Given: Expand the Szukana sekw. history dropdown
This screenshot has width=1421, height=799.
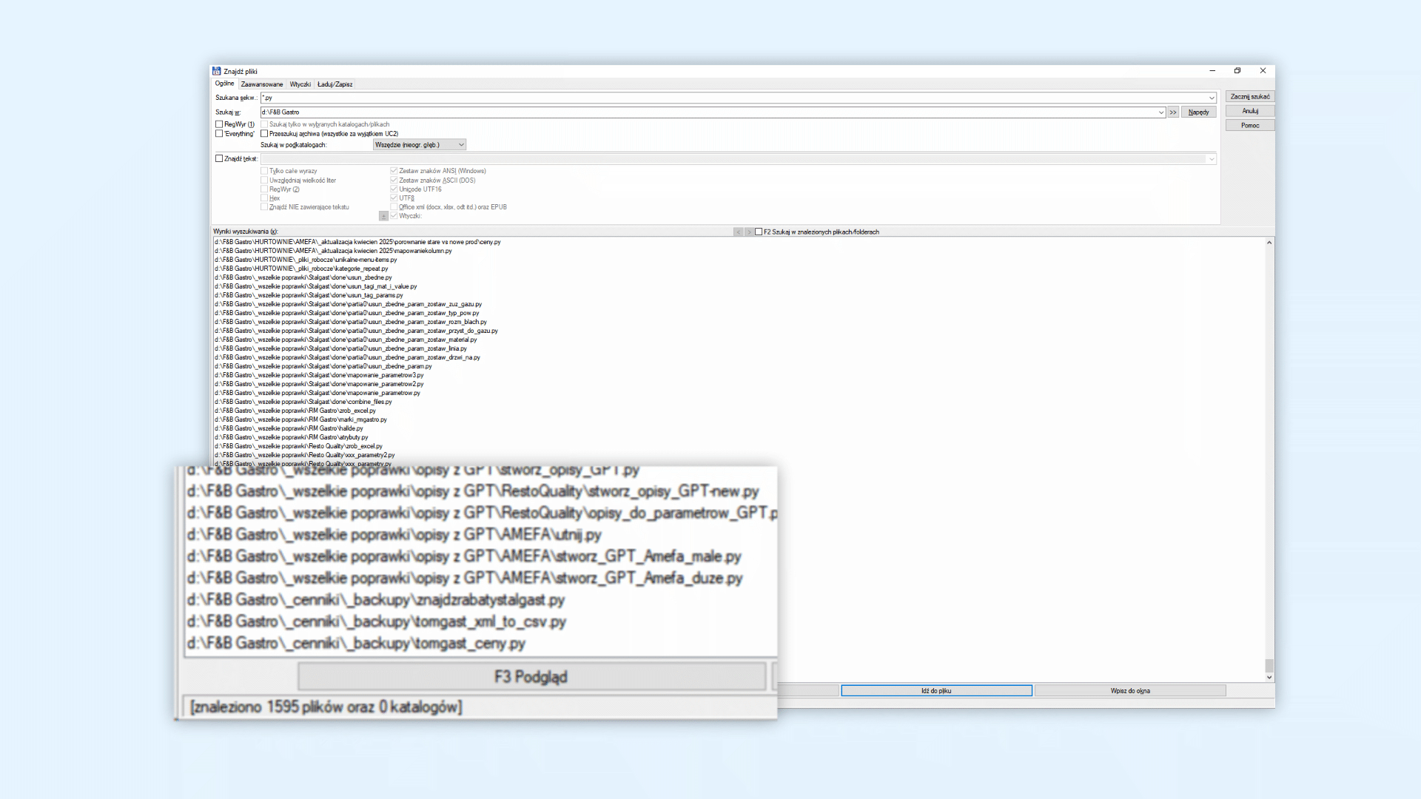Looking at the screenshot, I should coord(1212,98).
